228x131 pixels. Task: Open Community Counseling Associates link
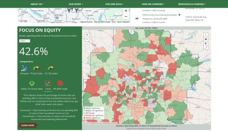[x=160, y=15]
